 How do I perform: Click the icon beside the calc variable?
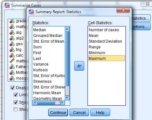pyautogui.click(x=12, y=55)
